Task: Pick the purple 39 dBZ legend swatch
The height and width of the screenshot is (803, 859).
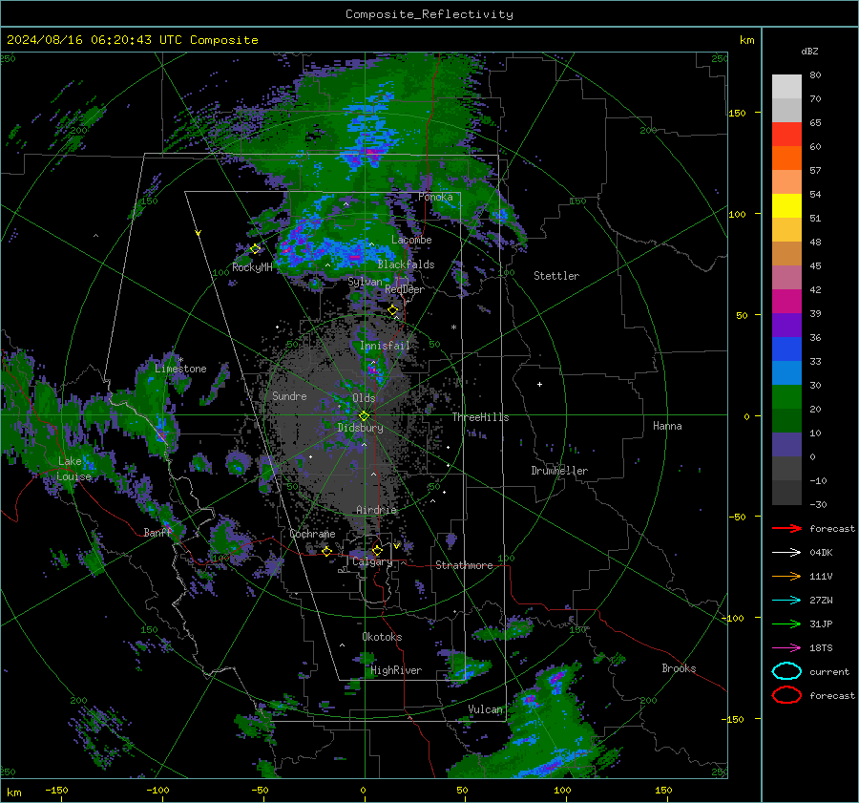Action: coord(786,325)
